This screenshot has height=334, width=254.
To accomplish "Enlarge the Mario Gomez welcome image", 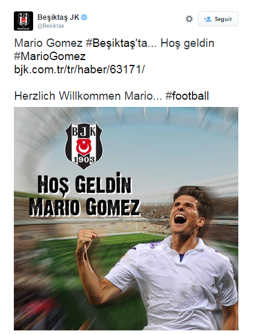I will (126, 219).
